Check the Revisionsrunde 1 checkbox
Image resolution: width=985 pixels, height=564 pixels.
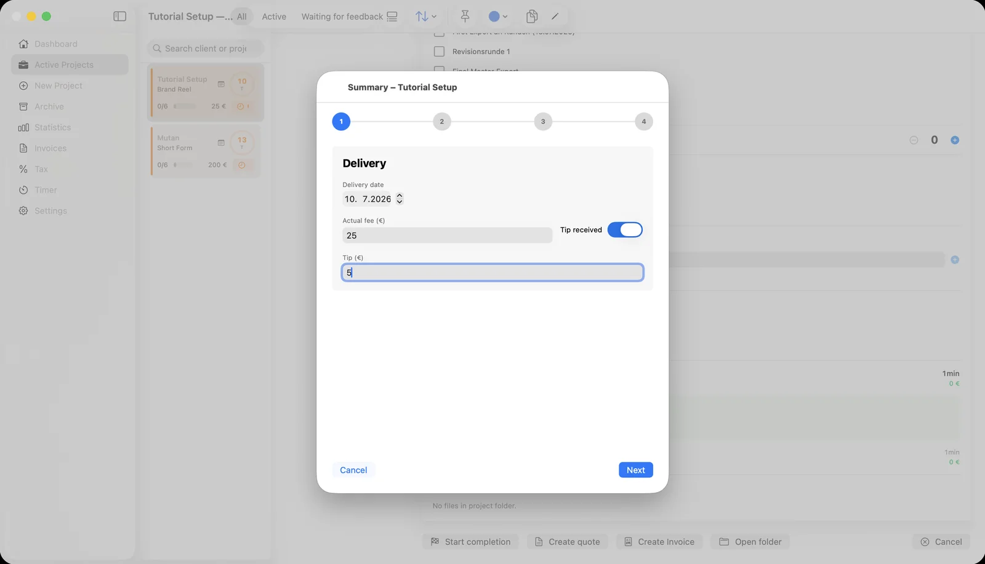pos(439,52)
